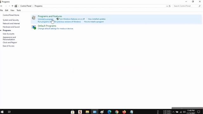The height and width of the screenshot is (114, 203).
Task: Expand the address bar history dropdown
Action: (167, 6)
